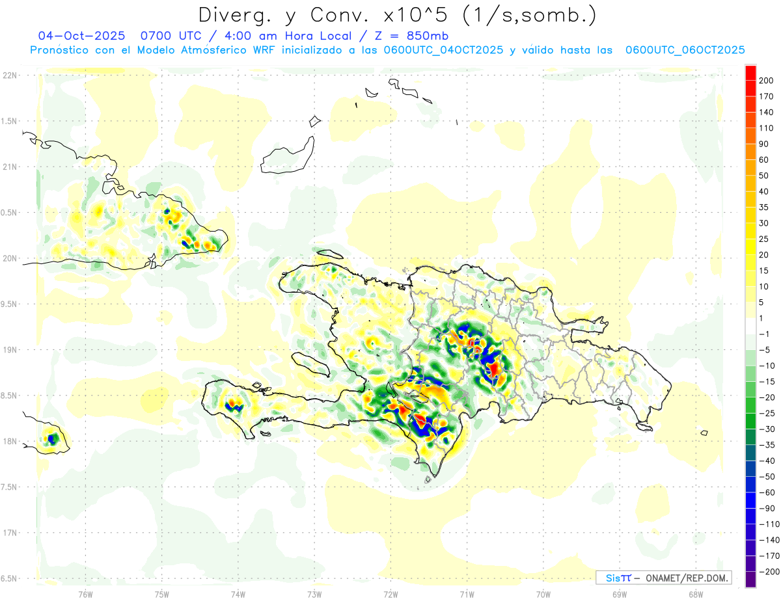781x603 pixels.
Task: Click the 70W longitude label
Action: click(x=543, y=594)
